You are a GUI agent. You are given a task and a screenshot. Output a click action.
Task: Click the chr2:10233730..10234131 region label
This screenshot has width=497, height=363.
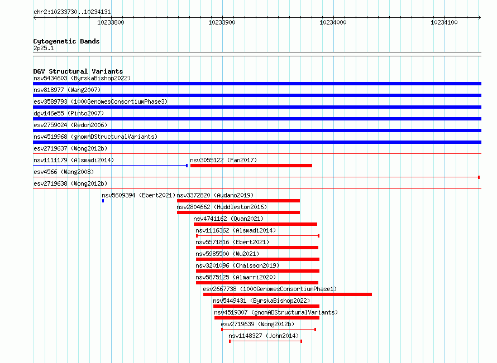click(72, 12)
